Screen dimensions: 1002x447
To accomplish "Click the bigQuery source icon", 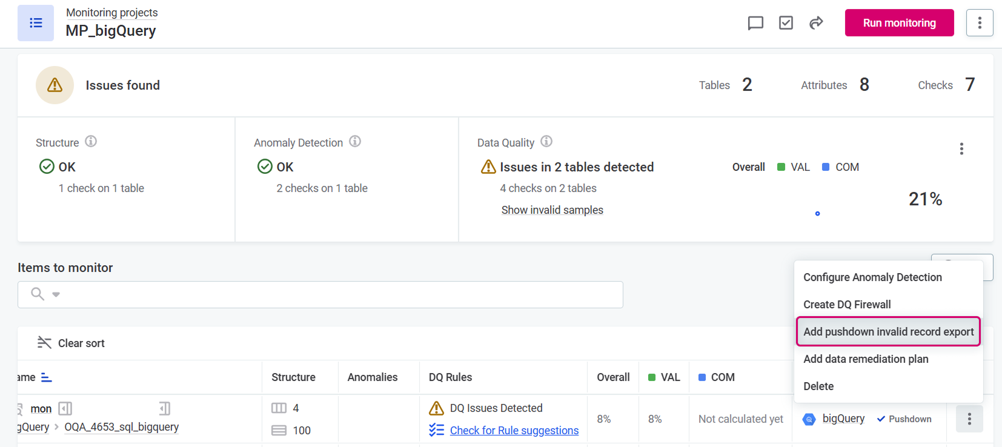I will [809, 419].
